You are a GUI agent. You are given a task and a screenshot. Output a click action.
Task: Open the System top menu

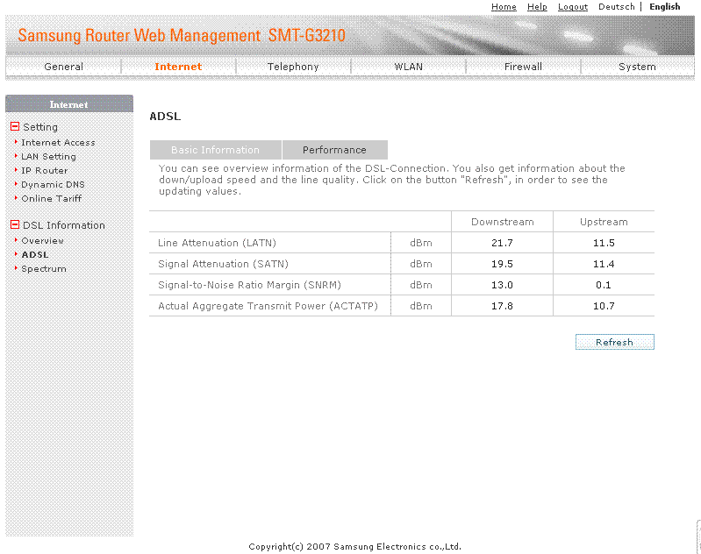coord(637,67)
